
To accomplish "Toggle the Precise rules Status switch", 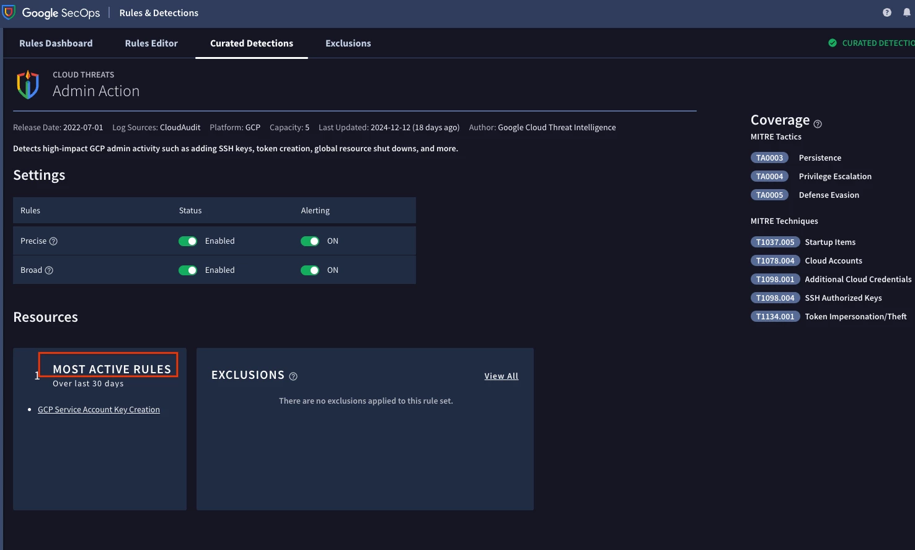I will pyautogui.click(x=188, y=241).
